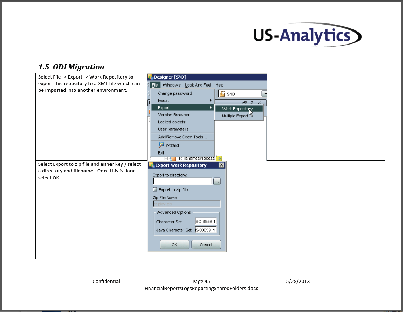Click the panel restore icon in Designer

point(244,103)
